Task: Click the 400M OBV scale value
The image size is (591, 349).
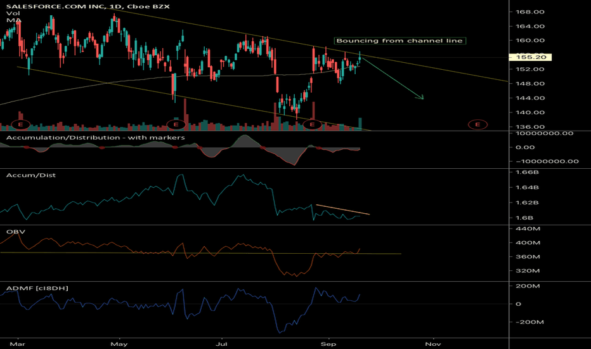Action: coord(528,242)
